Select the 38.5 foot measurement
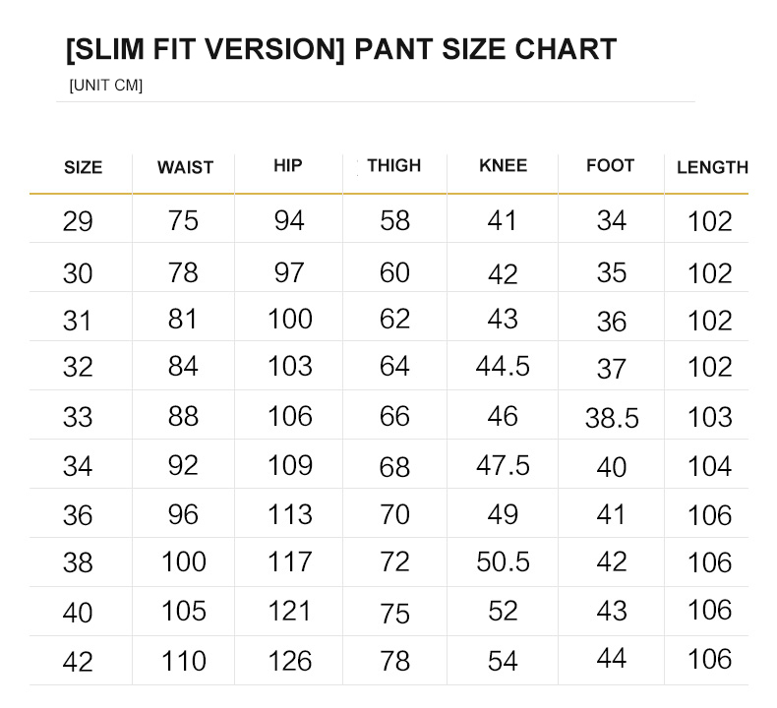The width and height of the screenshot is (777, 708). [612, 418]
